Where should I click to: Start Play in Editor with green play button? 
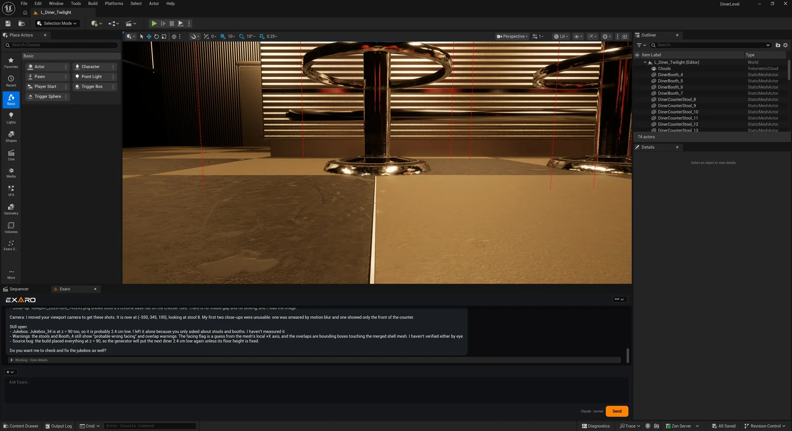[x=154, y=24]
